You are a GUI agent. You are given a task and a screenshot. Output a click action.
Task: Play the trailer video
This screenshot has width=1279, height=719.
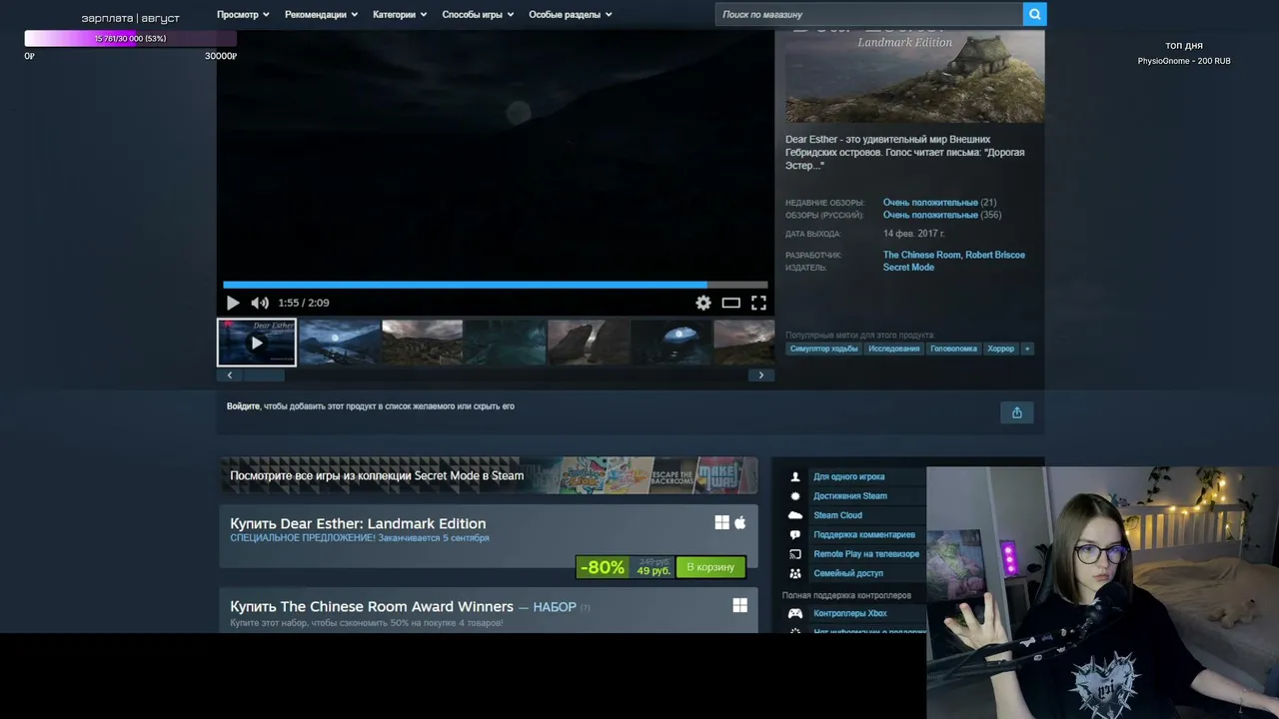coord(233,303)
